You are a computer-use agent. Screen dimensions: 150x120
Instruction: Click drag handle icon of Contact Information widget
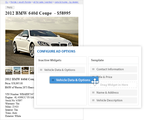[93, 69]
